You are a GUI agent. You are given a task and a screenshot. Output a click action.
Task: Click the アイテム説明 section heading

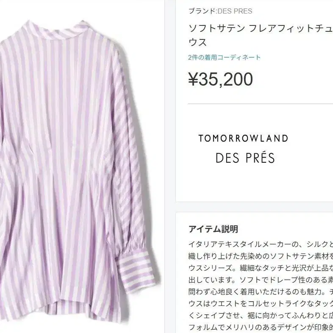click(213, 229)
